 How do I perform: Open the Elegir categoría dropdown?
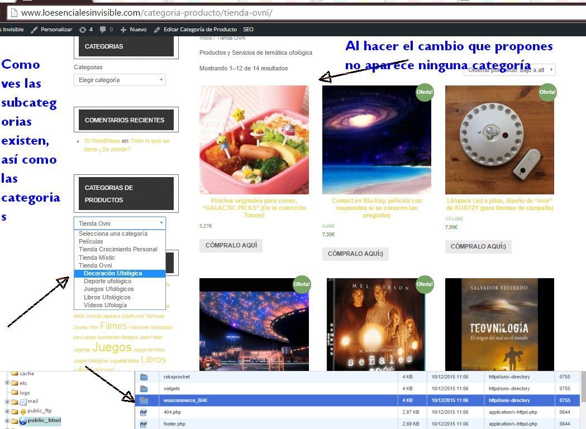click(x=120, y=80)
